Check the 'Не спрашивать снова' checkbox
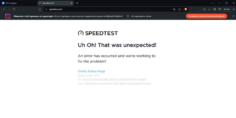Viewport: 236px width, 118px height. click(128, 16)
